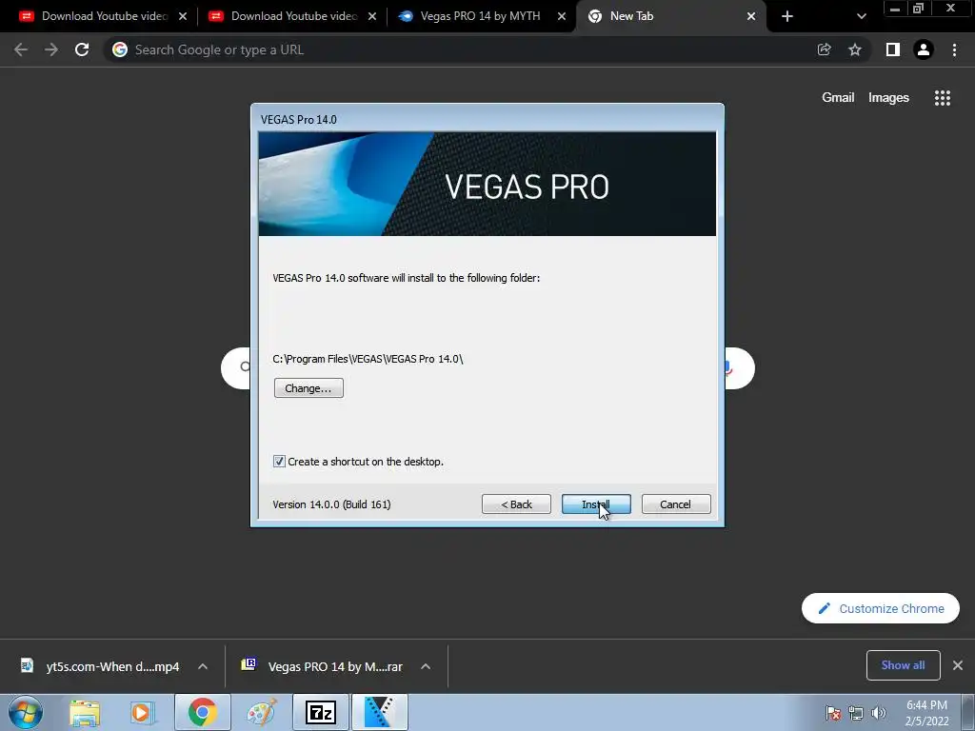Image resolution: width=975 pixels, height=731 pixels.
Task: Switch to Chrome on the taskbar
Action: (203, 712)
